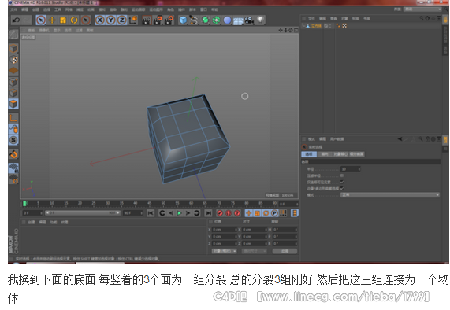This screenshot has height=310, width=450.
Task: Click size Y input field
Action: pyautogui.click(x=255, y=237)
